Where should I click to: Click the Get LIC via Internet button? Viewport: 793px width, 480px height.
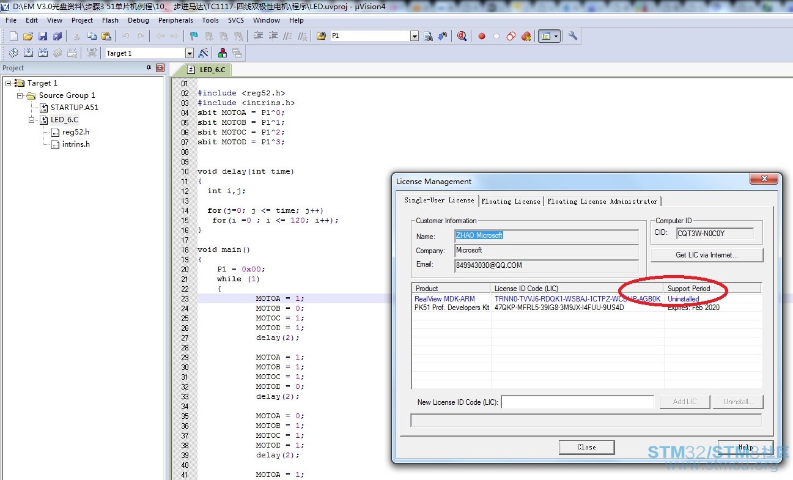(x=707, y=255)
